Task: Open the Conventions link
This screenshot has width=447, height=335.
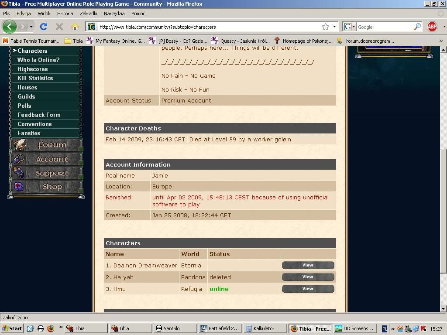Action: pos(34,124)
